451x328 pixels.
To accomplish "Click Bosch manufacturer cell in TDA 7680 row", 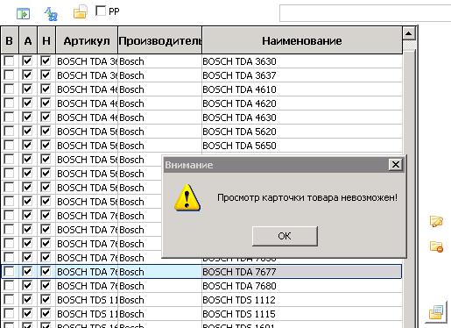I will point(159,286).
